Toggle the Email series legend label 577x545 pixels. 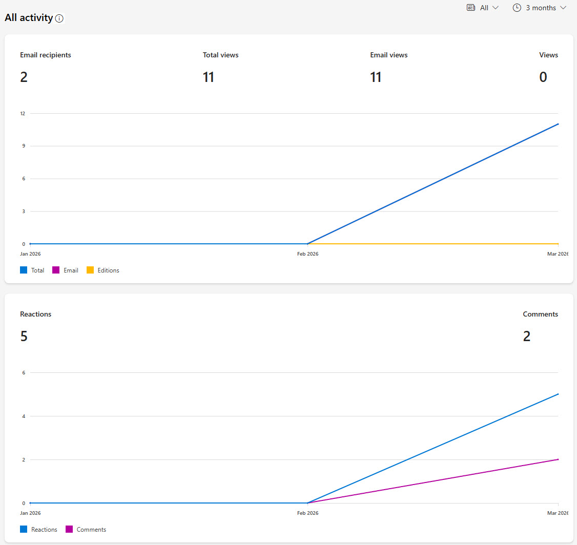click(71, 270)
